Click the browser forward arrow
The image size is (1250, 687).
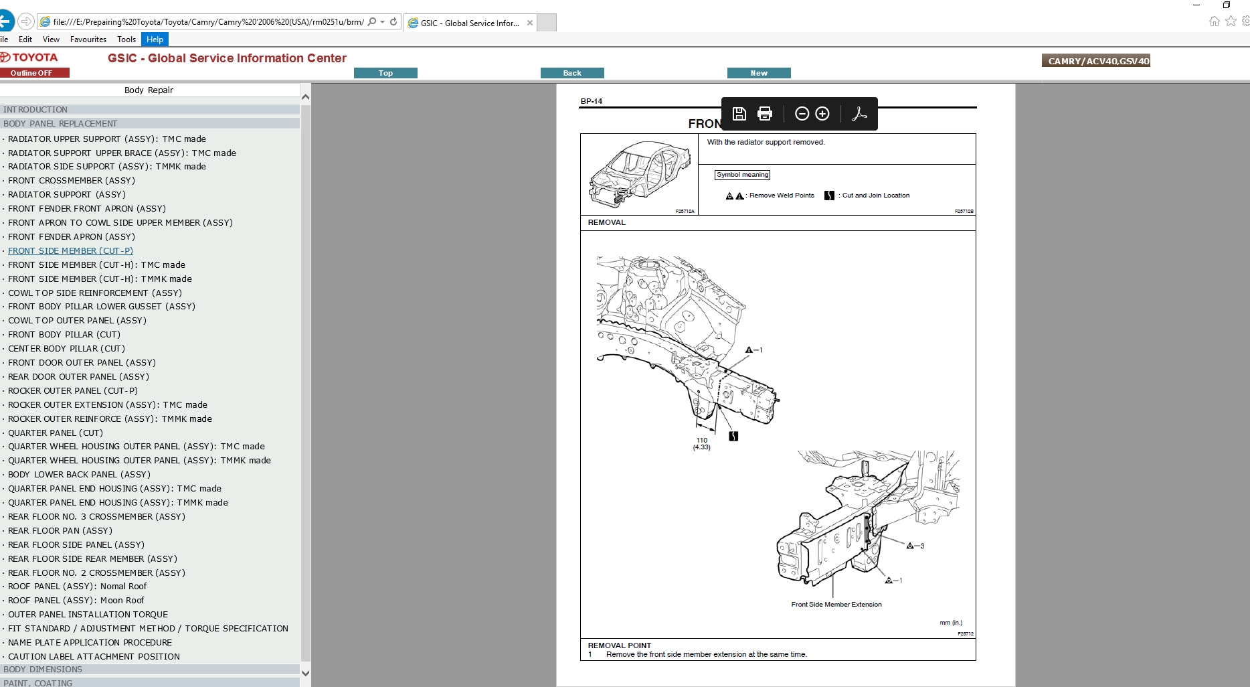point(25,21)
